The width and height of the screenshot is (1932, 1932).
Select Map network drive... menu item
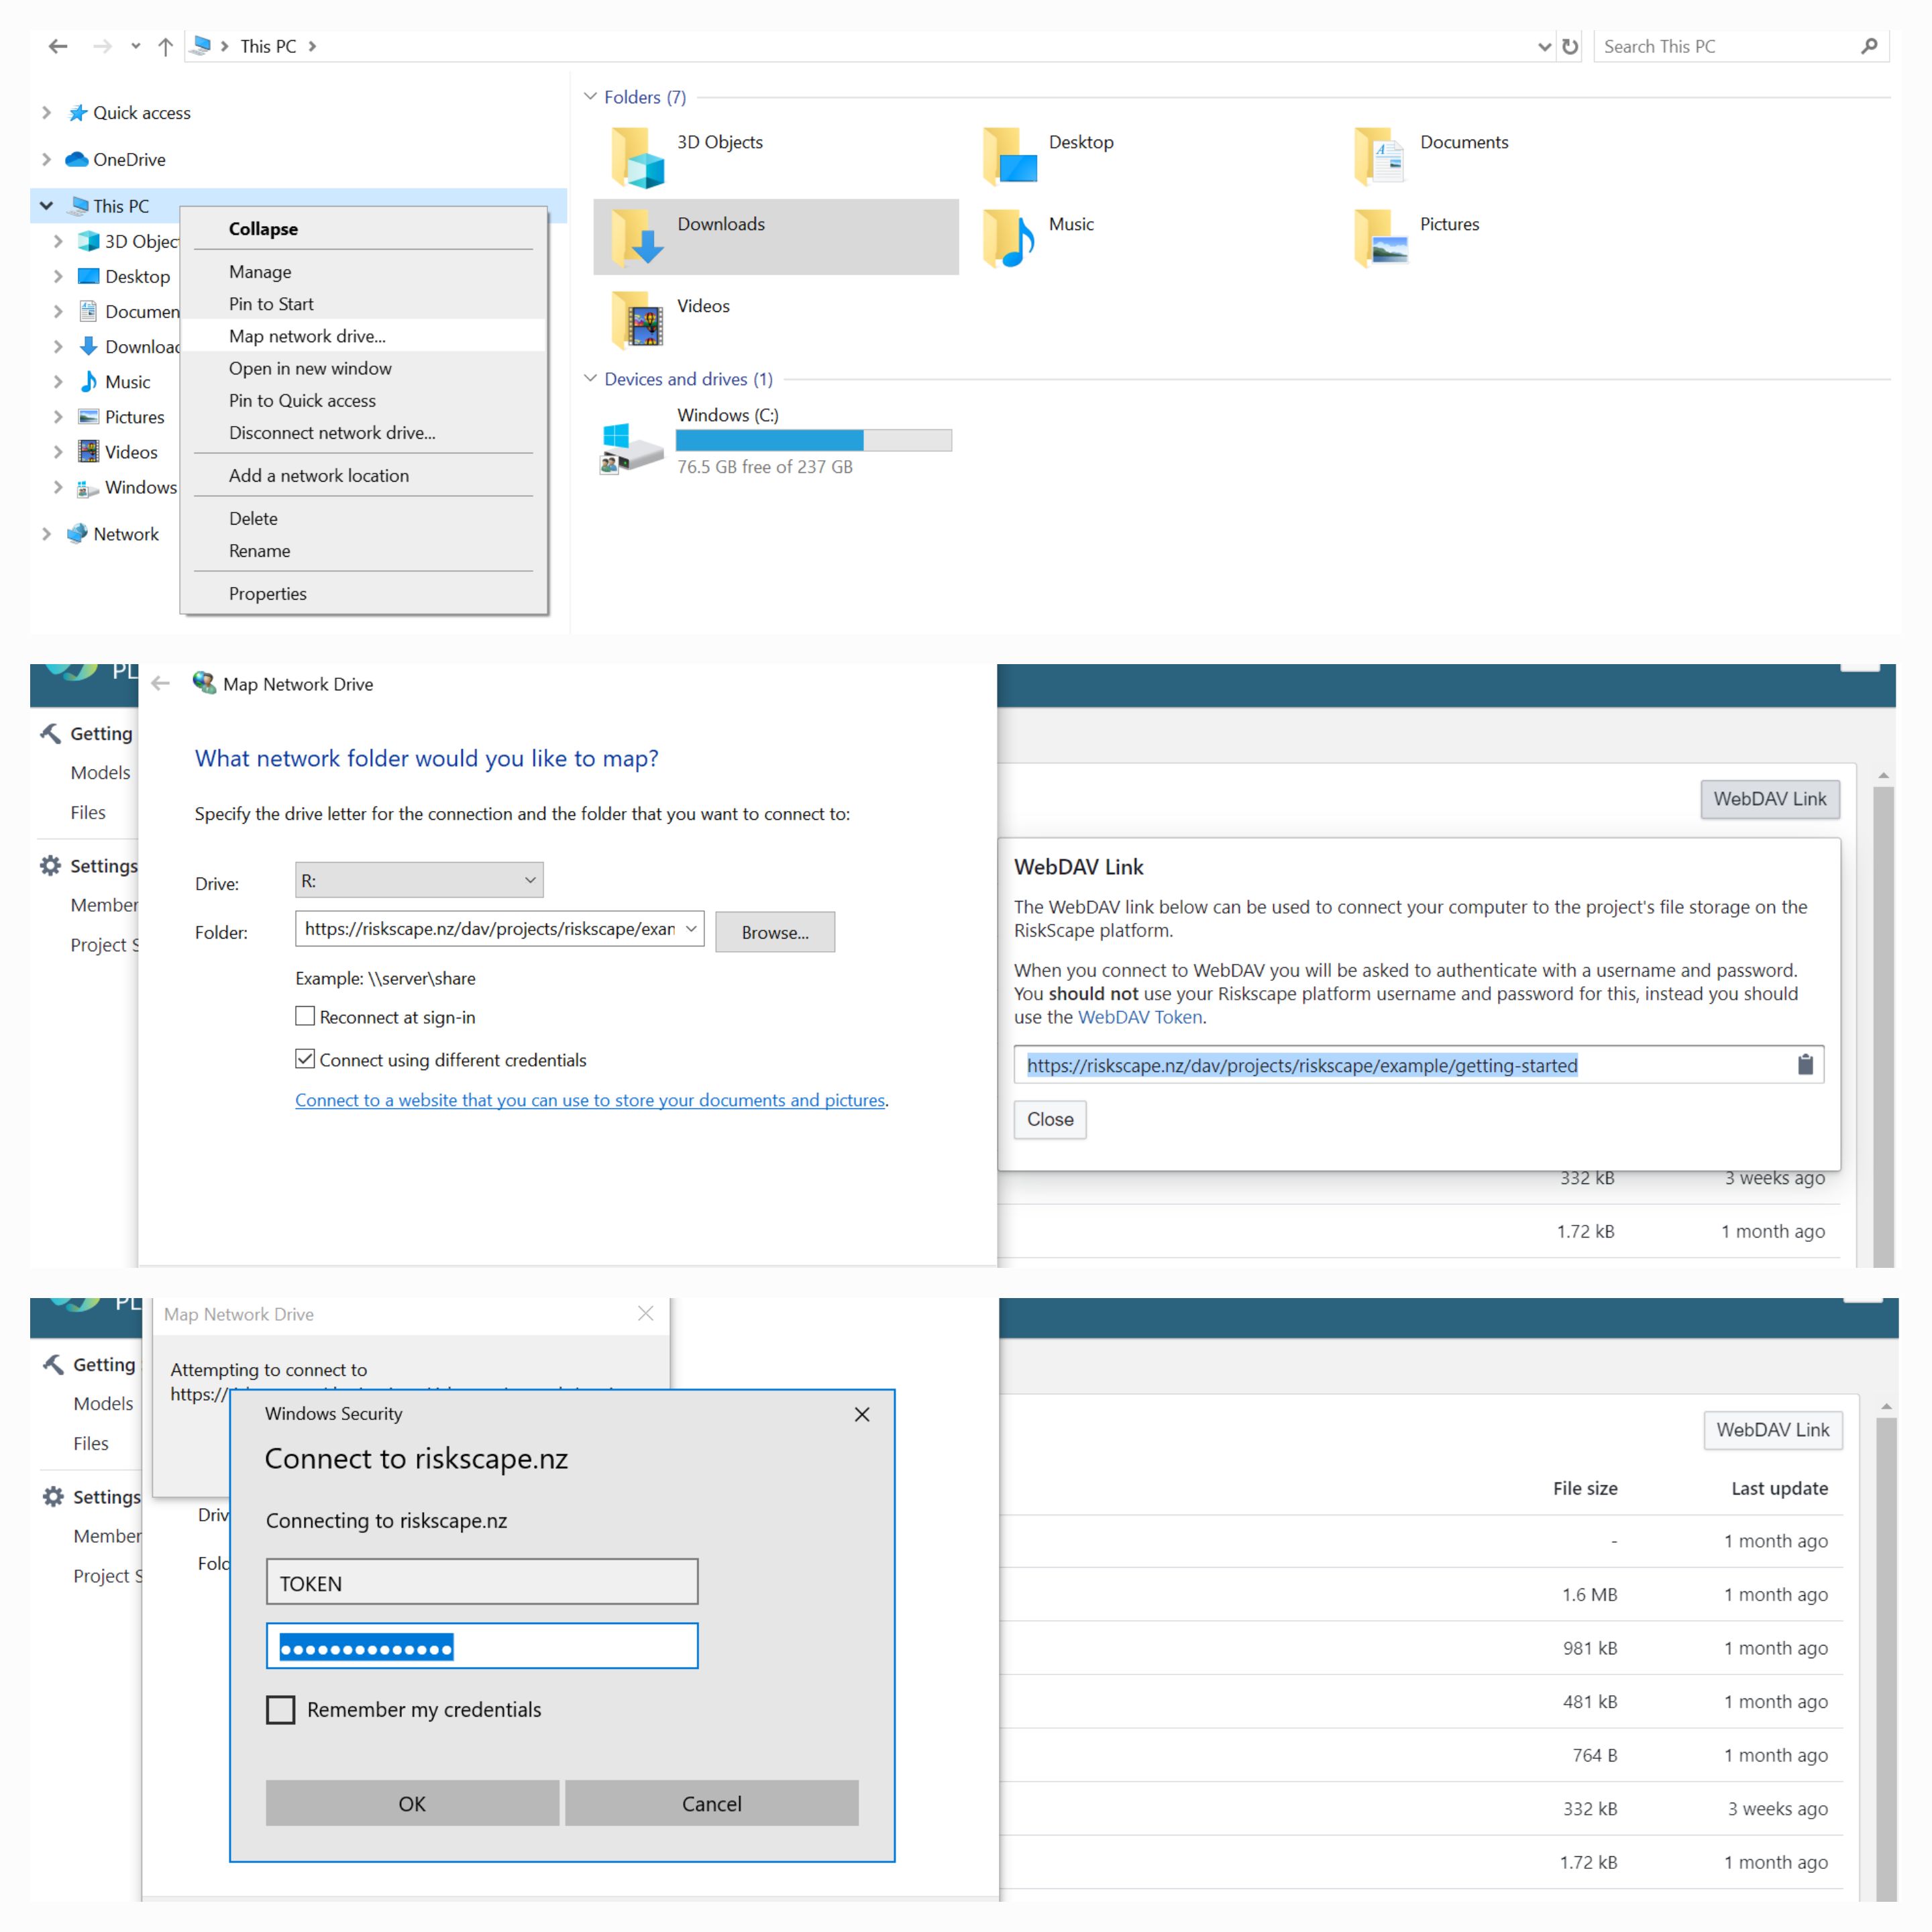point(364,336)
